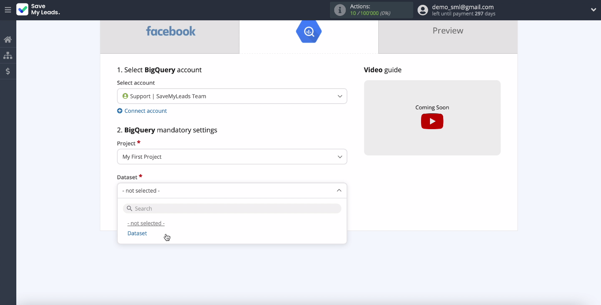Open the Select account dropdown
This screenshot has width=601, height=305.
tap(232, 96)
